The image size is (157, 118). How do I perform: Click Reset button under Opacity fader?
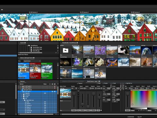[74, 110]
